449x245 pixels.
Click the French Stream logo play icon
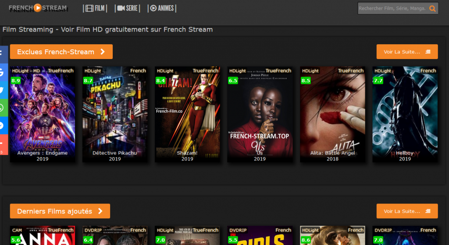coord(38,7)
